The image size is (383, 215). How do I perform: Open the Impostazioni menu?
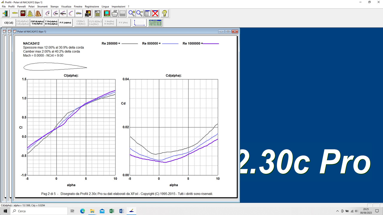118,6
